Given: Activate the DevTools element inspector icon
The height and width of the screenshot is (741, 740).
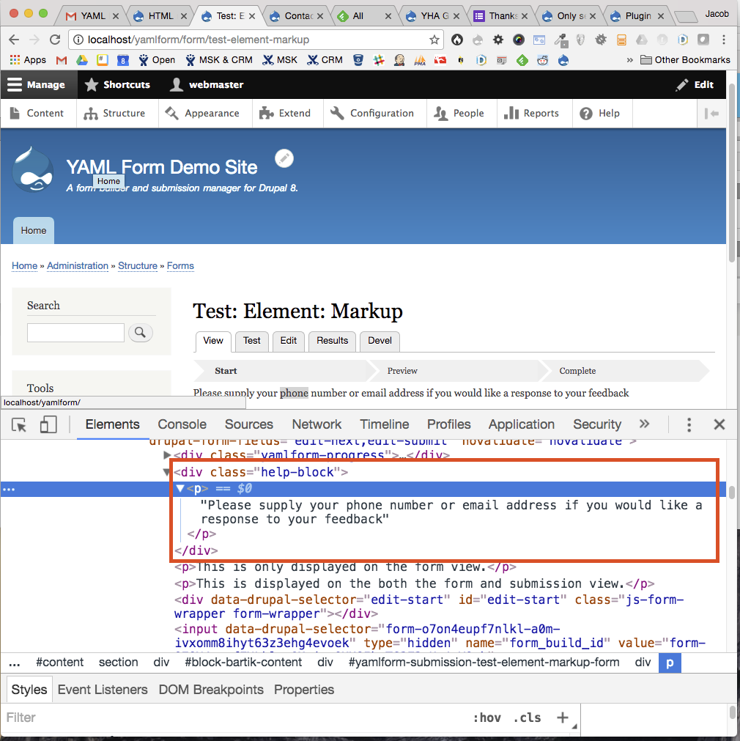Looking at the screenshot, I should [x=19, y=425].
